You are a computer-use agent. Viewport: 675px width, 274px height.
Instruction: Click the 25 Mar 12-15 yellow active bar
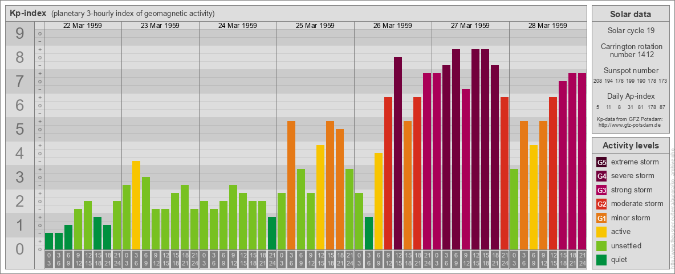(320, 198)
